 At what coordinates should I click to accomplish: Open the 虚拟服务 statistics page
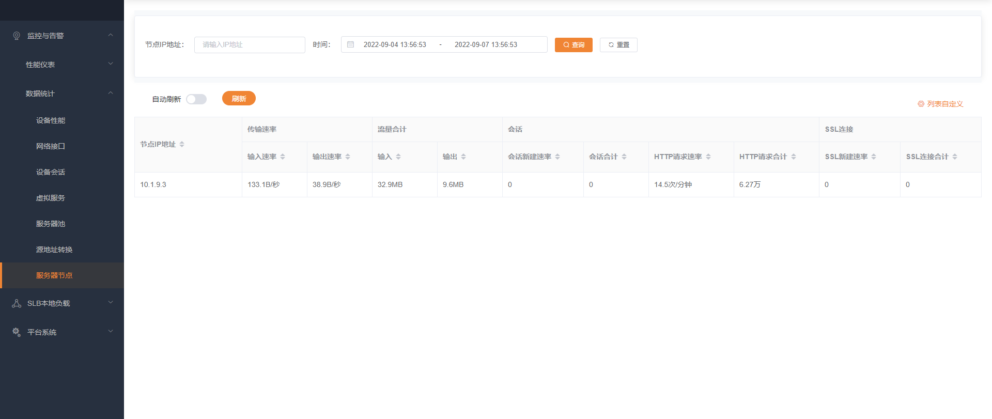[51, 198]
